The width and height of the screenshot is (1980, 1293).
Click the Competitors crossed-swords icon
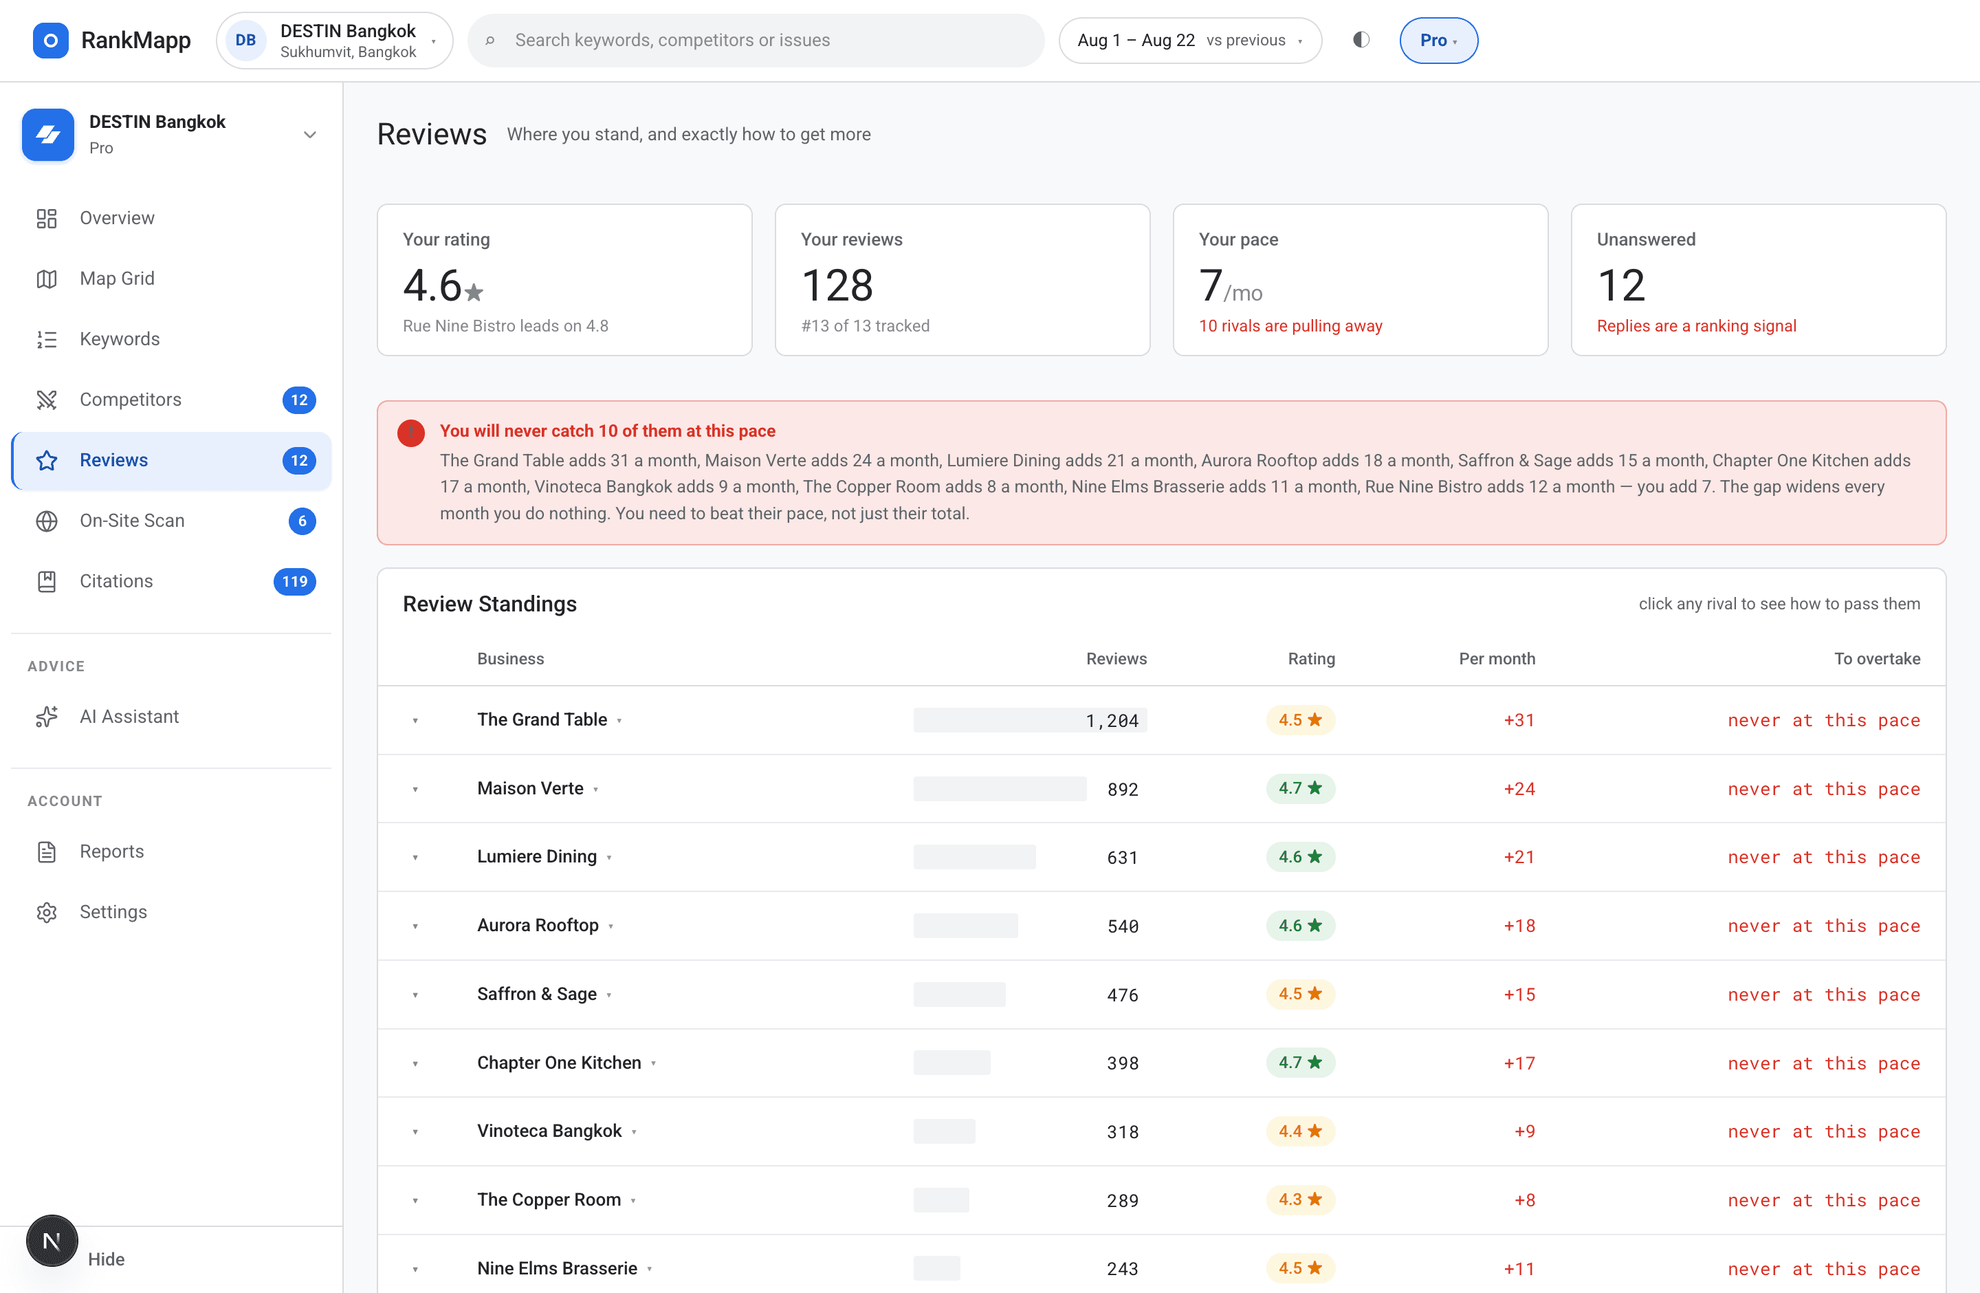click(x=47, y=400)
